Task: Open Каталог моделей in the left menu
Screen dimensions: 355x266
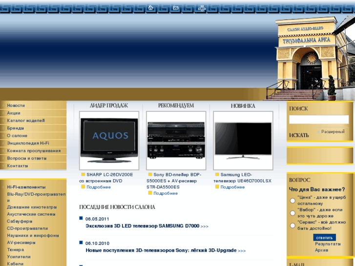Action: click(26, 121)
